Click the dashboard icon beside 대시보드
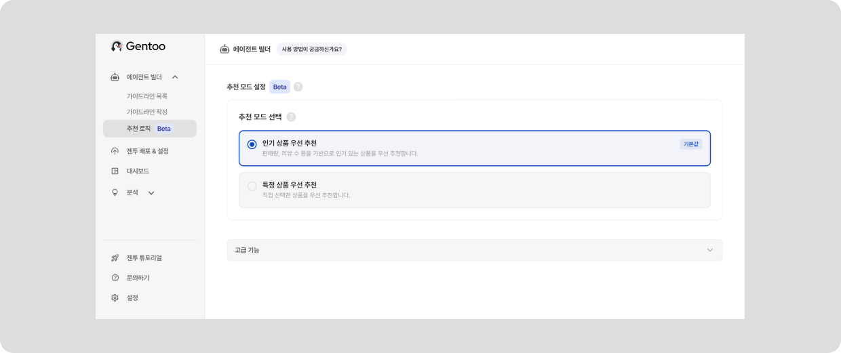This screenshot has height=353, width=841. pyautogui.click(x=115, y=171)
